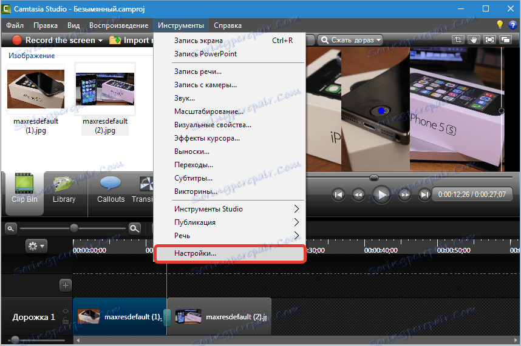This screenshot has height=346, width=521.
Task: Toggle Дорожка 1 visibility eye icon
Action: point(66,311)
